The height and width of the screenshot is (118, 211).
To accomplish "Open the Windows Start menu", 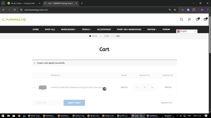I will pos(3,116).
